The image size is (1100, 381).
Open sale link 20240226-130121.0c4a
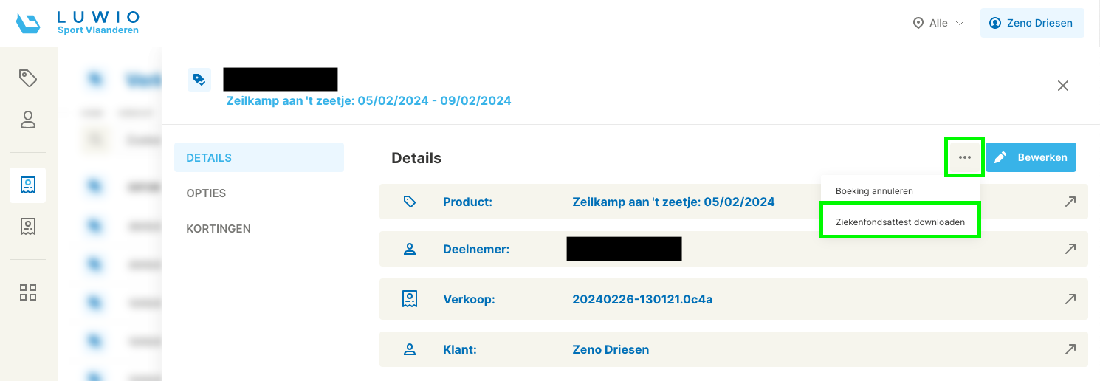tap(642, 299)
